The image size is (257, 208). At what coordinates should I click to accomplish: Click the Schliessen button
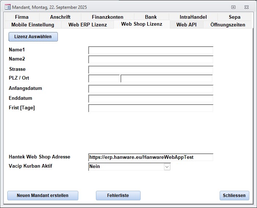[x=234, y=196]
